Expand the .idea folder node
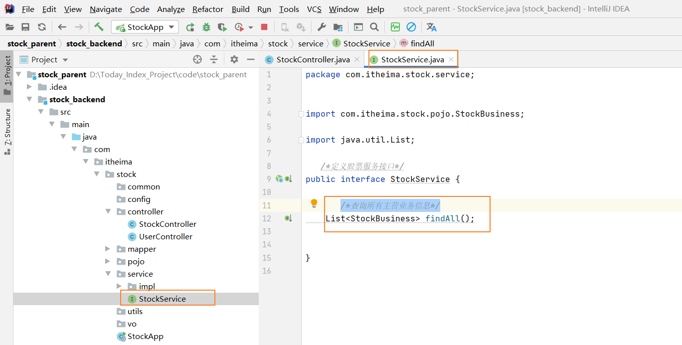Screen dimensions: 682x345 point(29,87)
